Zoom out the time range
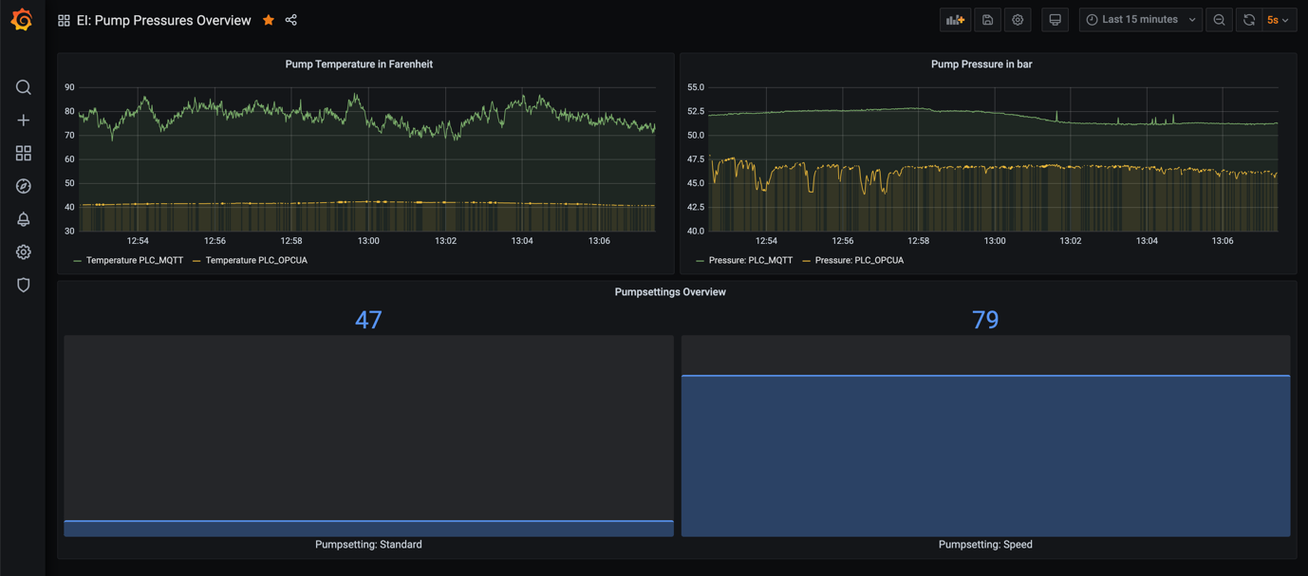Image resolution: width=1308 pixels, height=576 pixels. 1219,19
